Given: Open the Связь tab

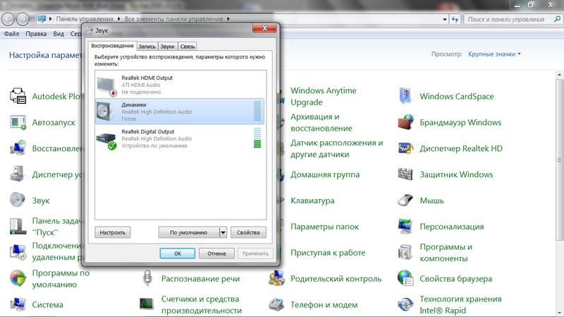Looking at the screenshot, I should [187, 46].
